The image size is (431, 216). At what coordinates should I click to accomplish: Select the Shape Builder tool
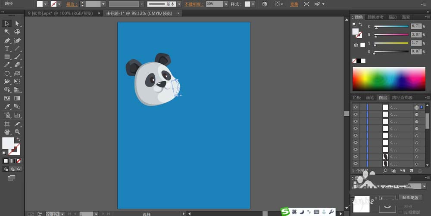pyautogui.click(x=7, y=90)
